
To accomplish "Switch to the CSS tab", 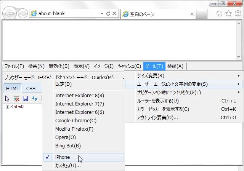I will coord(31,89).
